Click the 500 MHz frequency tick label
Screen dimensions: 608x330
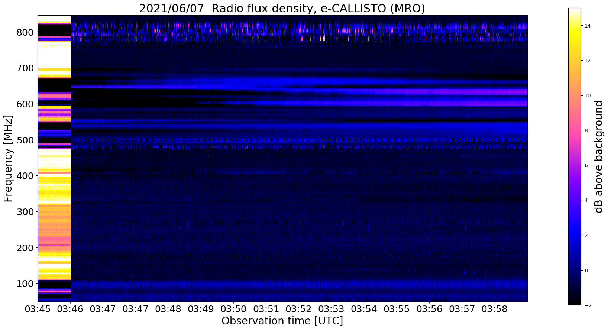click(x=25, y=140)
